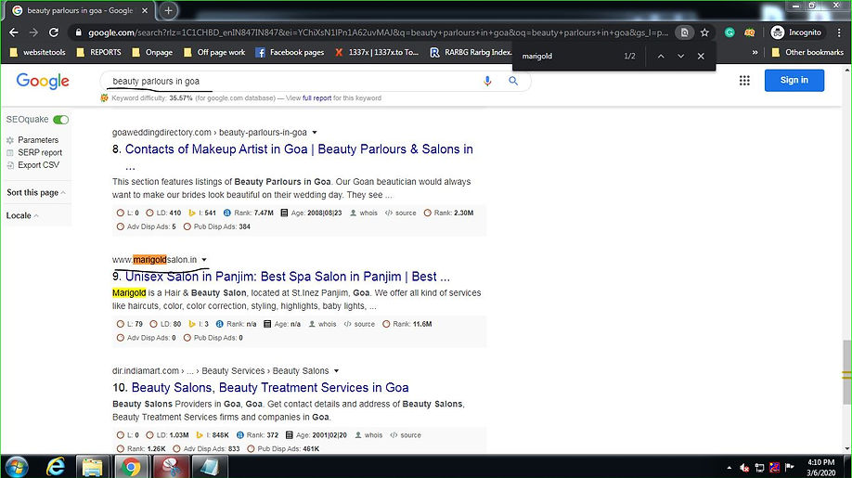Show hidden system tray icons arrow
Screen dimensions: 852x478
coord(729,468)
